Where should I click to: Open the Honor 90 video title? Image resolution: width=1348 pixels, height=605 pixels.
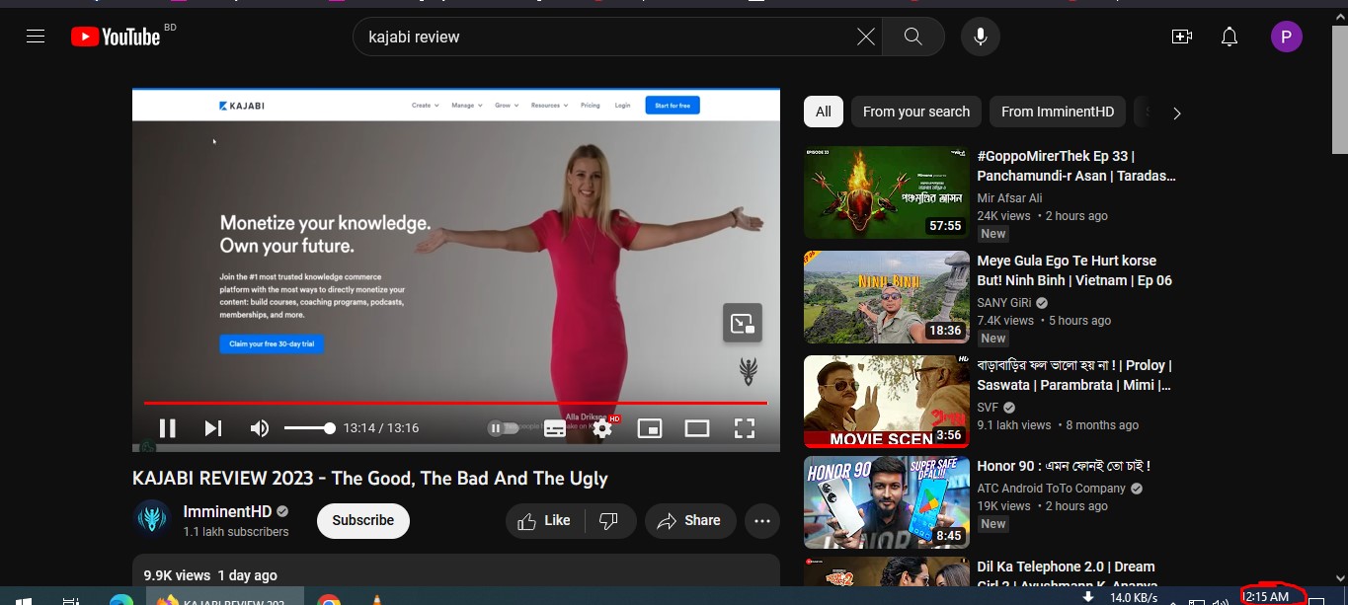(x=1064, y=466)
